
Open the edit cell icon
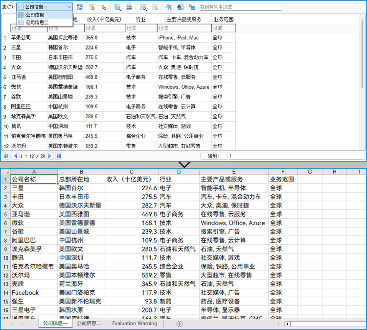point(180,7)
